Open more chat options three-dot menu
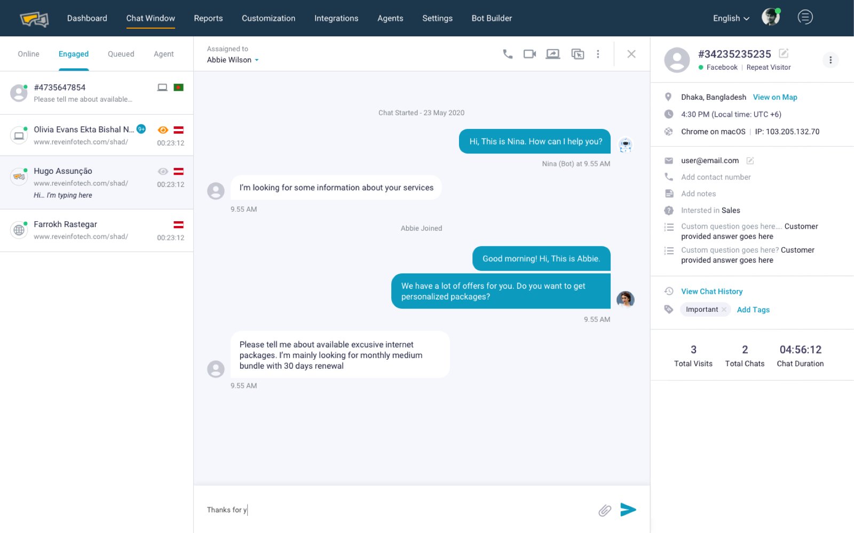This screenshot has width=854, height=533. pyautogui.click(x=598, y=54)
